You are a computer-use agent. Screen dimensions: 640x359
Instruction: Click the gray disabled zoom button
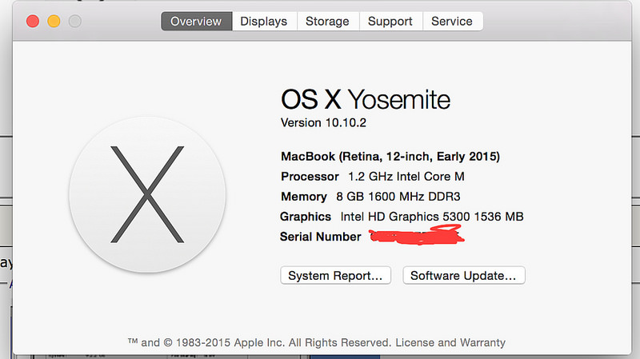pyautogui.click(x=74, y=22)
